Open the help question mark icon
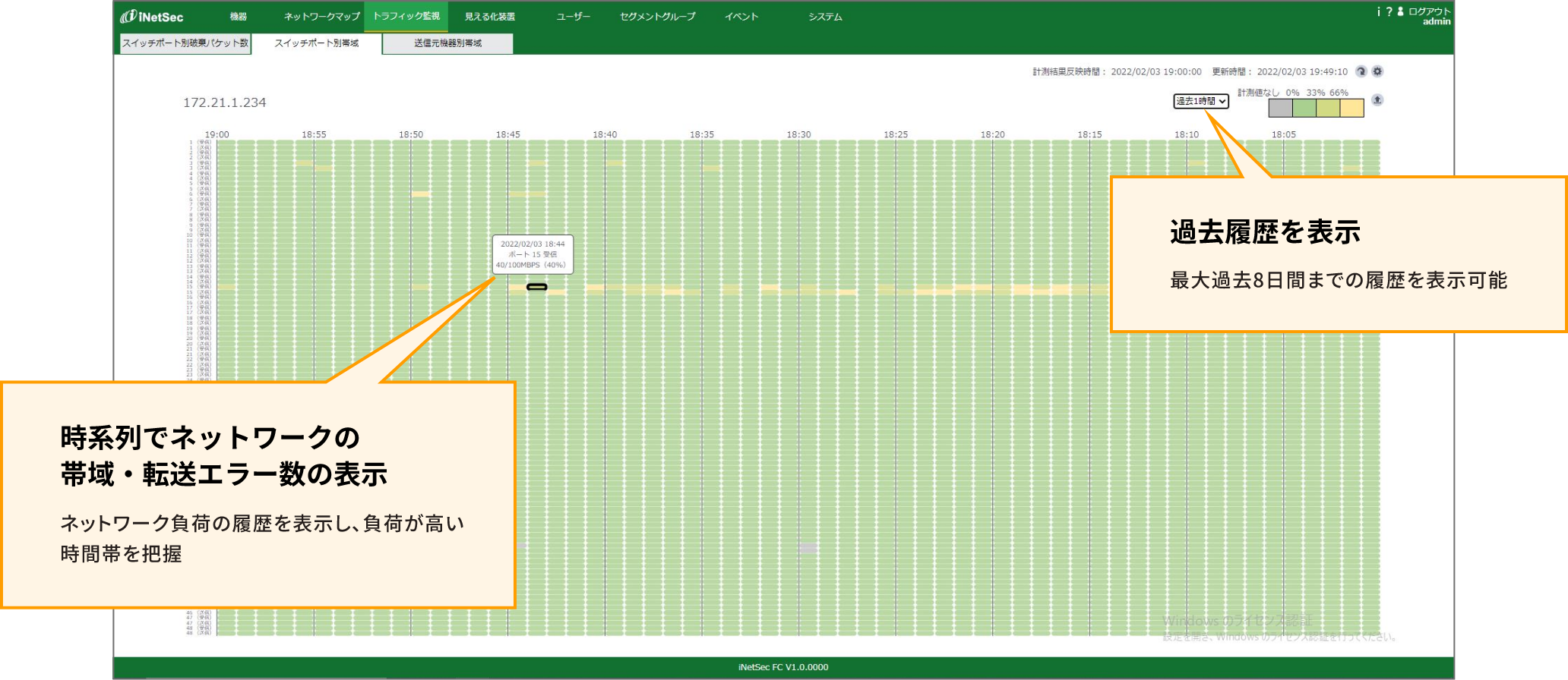Image resolution: width=1568 pixels, height=680 pixels. (x=1389, y=11)
